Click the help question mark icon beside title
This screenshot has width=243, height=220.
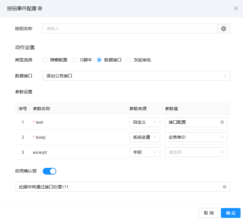click(40, 9)
